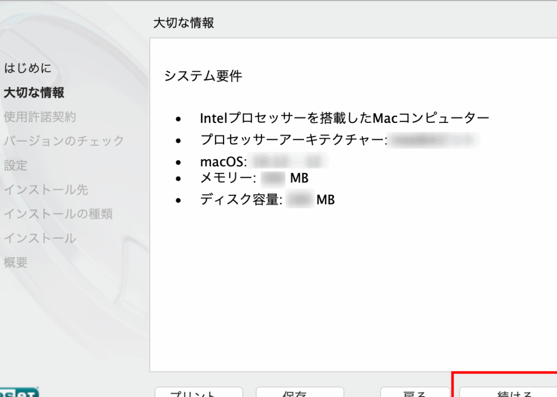
Task: Select インストールの種類 sidebar step
Action: click(58, 214)
